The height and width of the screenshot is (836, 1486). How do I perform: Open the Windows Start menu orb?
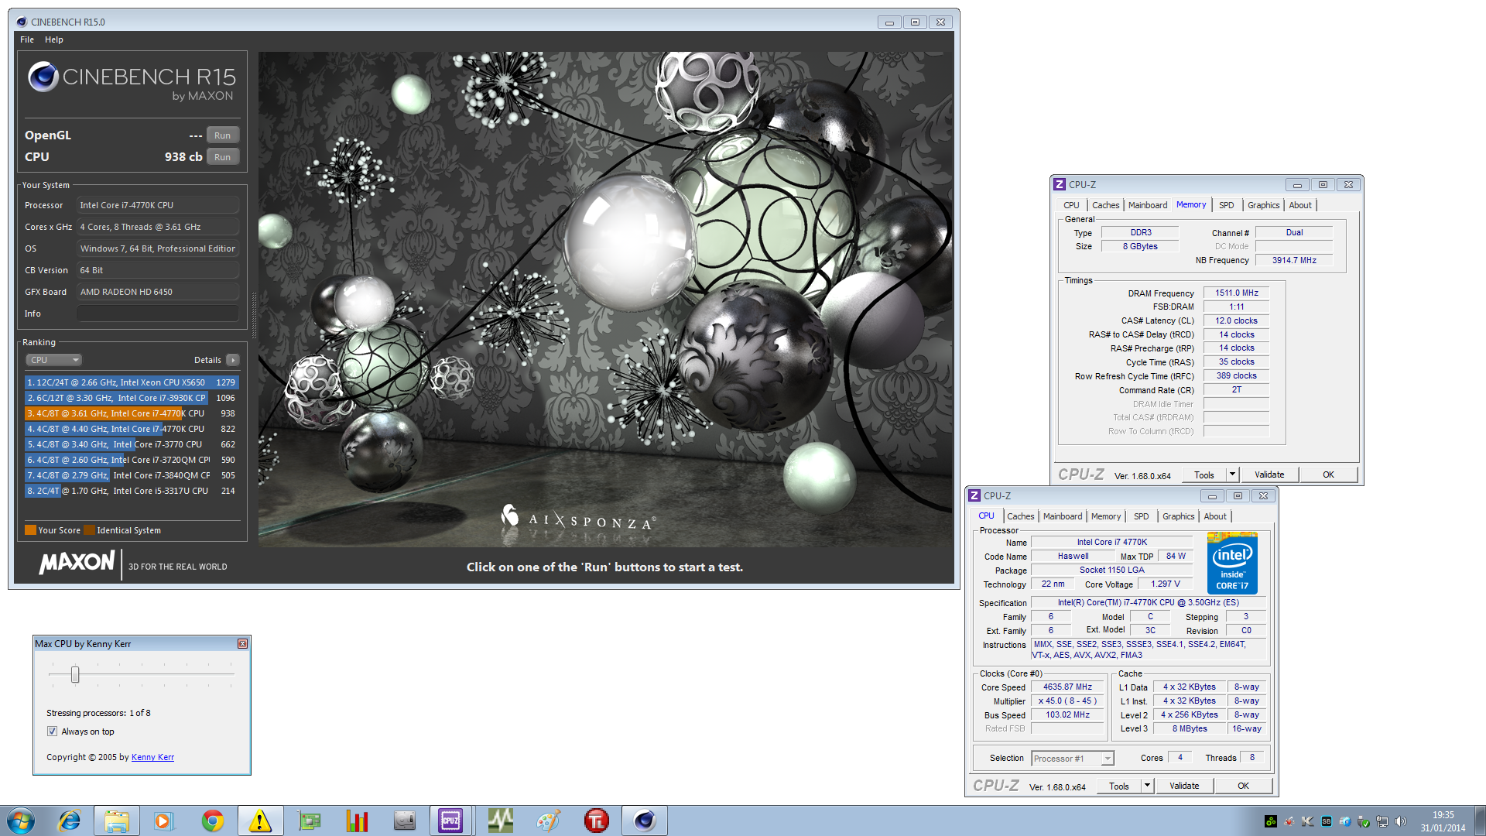[x=21, y=821]
